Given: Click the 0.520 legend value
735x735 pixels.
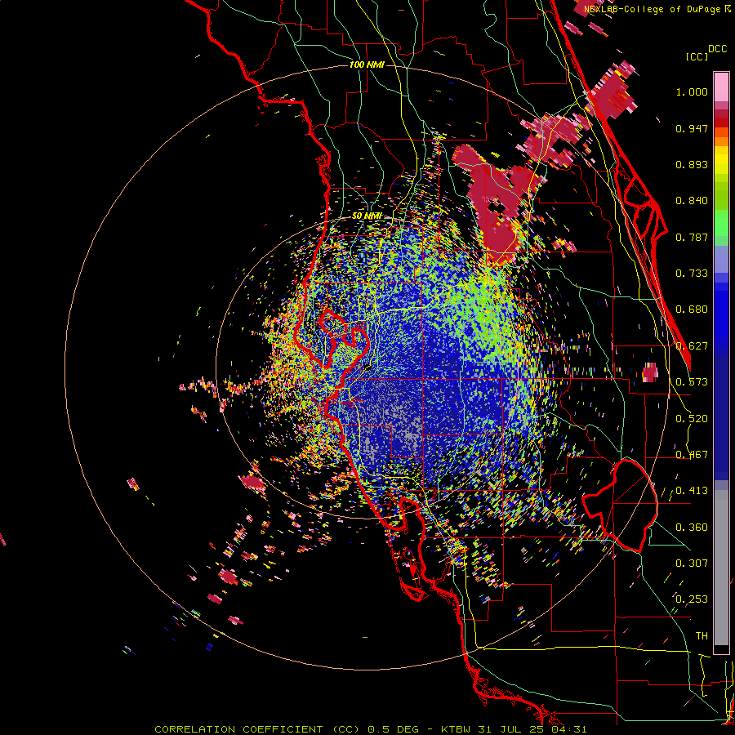Looking at the screenshot, I should [692, 419].
